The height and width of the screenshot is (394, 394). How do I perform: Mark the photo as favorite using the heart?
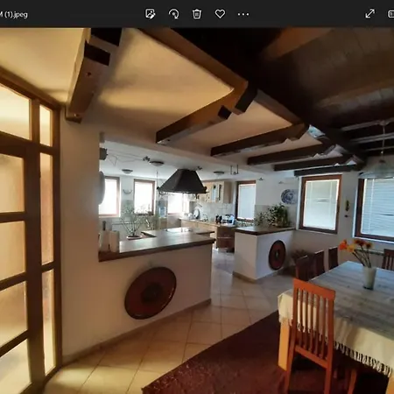pyautogui.click(x=220, y=14)
